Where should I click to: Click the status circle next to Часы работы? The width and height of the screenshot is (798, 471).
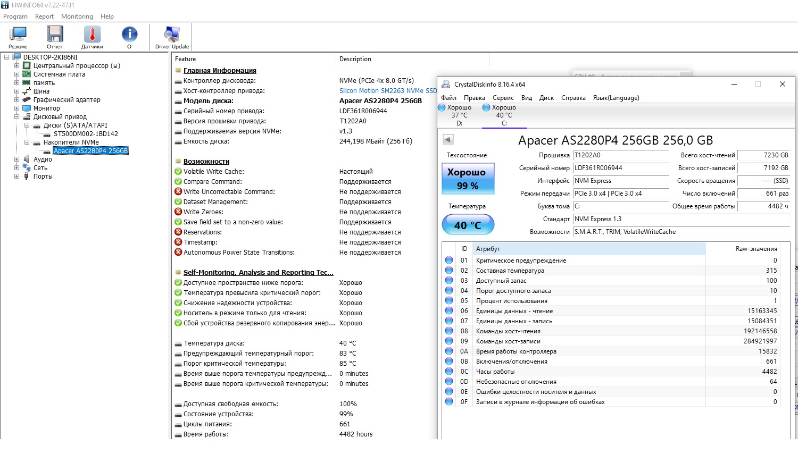click(449, 372)
